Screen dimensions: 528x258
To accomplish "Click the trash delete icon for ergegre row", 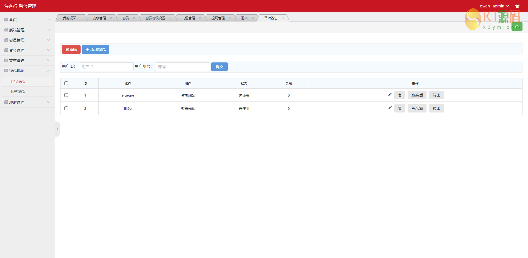I will 400,95.
